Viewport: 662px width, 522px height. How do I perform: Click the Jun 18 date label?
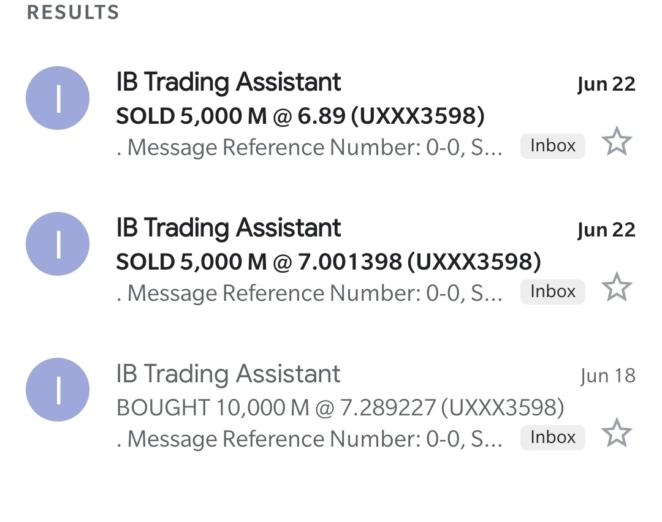coord(607,376)
